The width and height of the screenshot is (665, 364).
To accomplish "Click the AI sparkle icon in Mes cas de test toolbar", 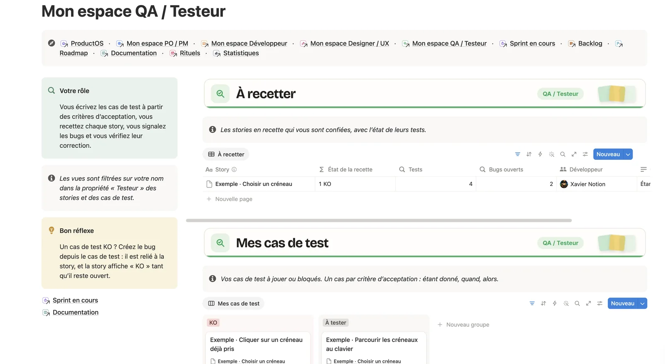I will tap(566, 303).
